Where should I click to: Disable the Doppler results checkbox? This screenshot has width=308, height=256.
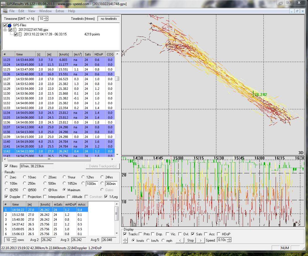tap(7, 197)
